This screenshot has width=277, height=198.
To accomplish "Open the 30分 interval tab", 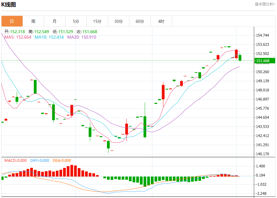I will [x=119, y=21].
